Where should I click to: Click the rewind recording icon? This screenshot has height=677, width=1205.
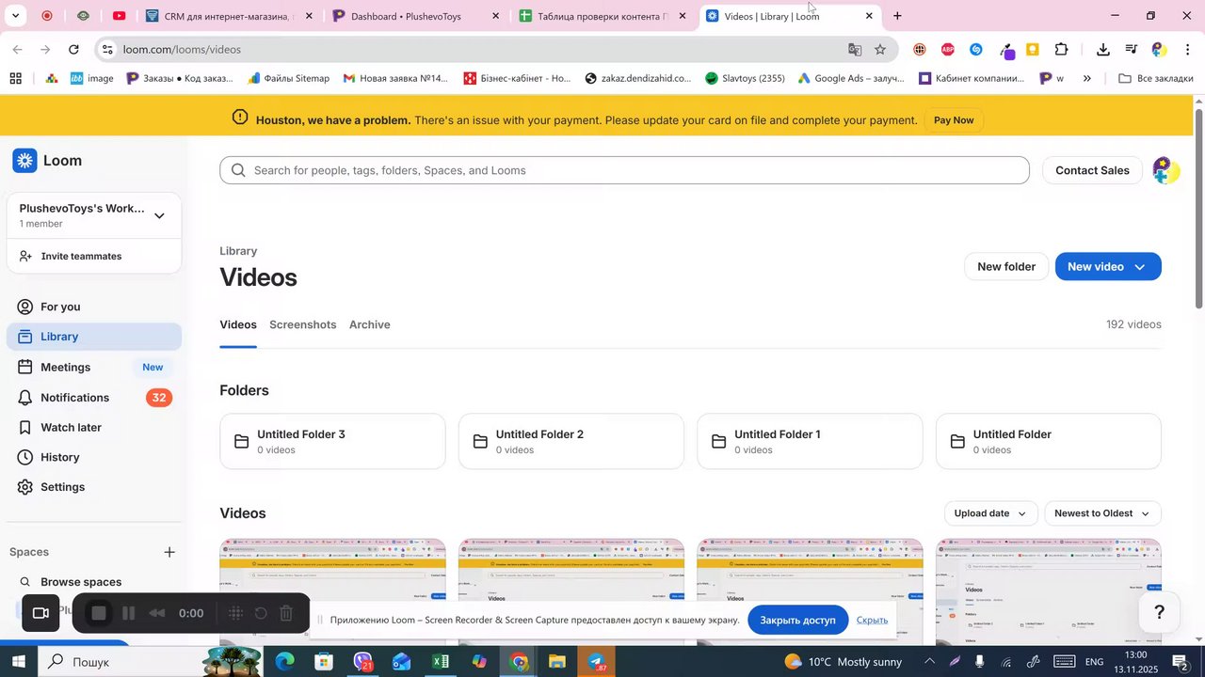point(157,614)
